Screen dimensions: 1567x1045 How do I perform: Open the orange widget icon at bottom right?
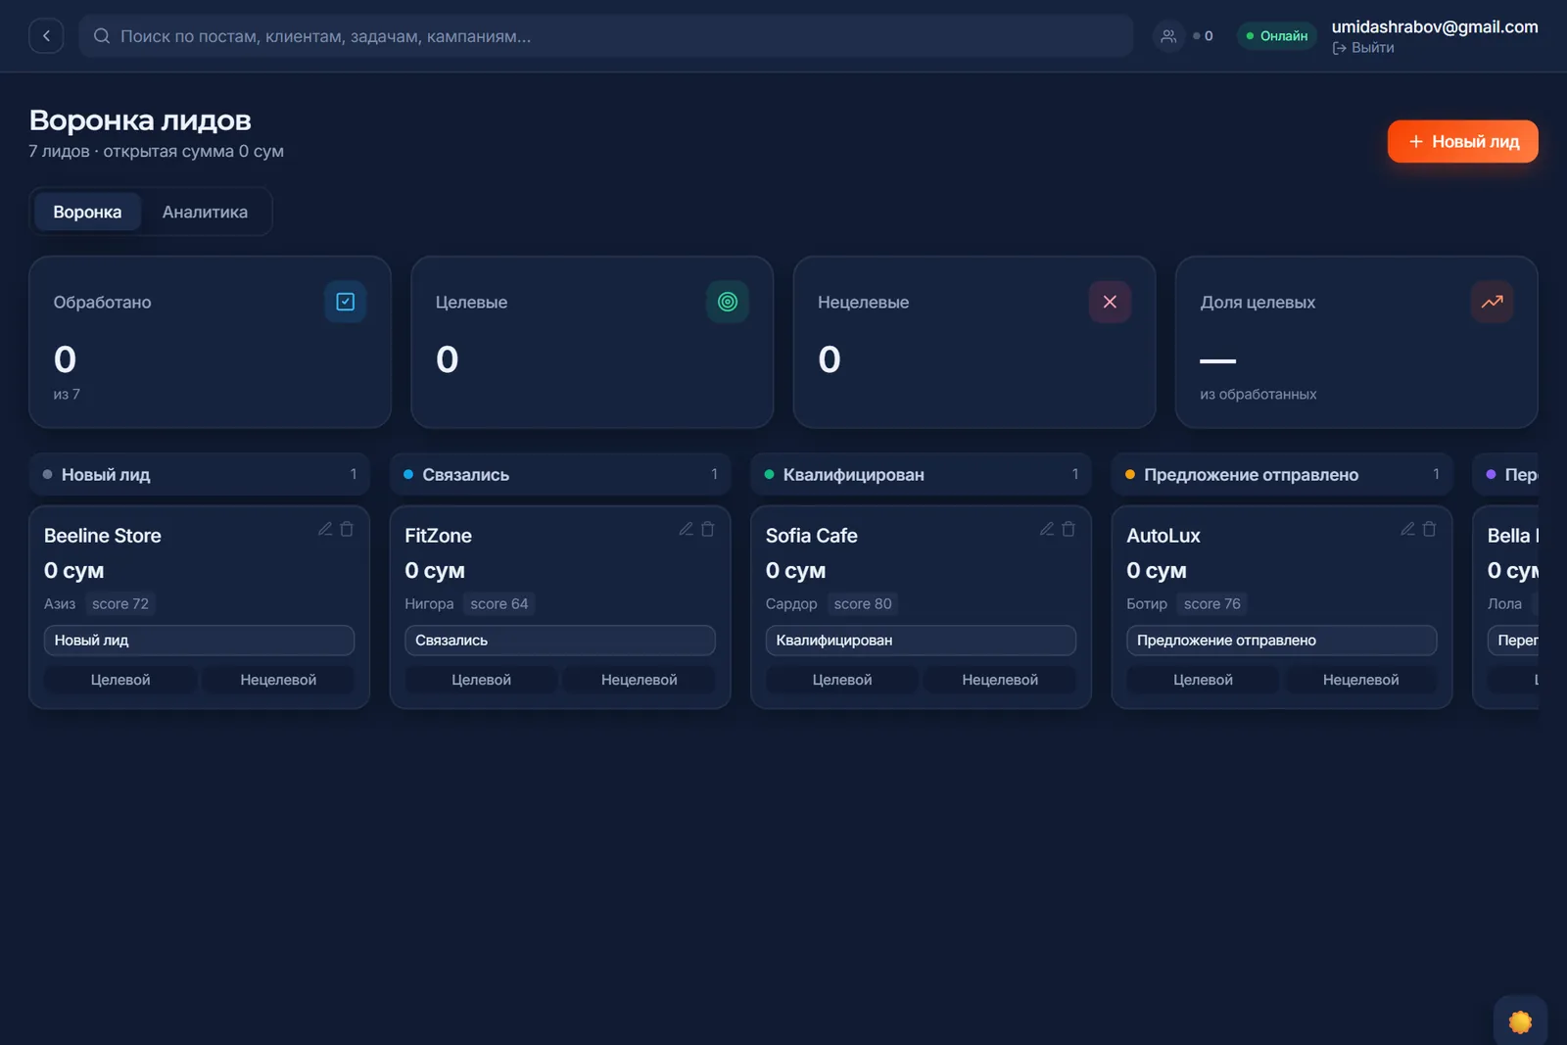(1520, 1021)
